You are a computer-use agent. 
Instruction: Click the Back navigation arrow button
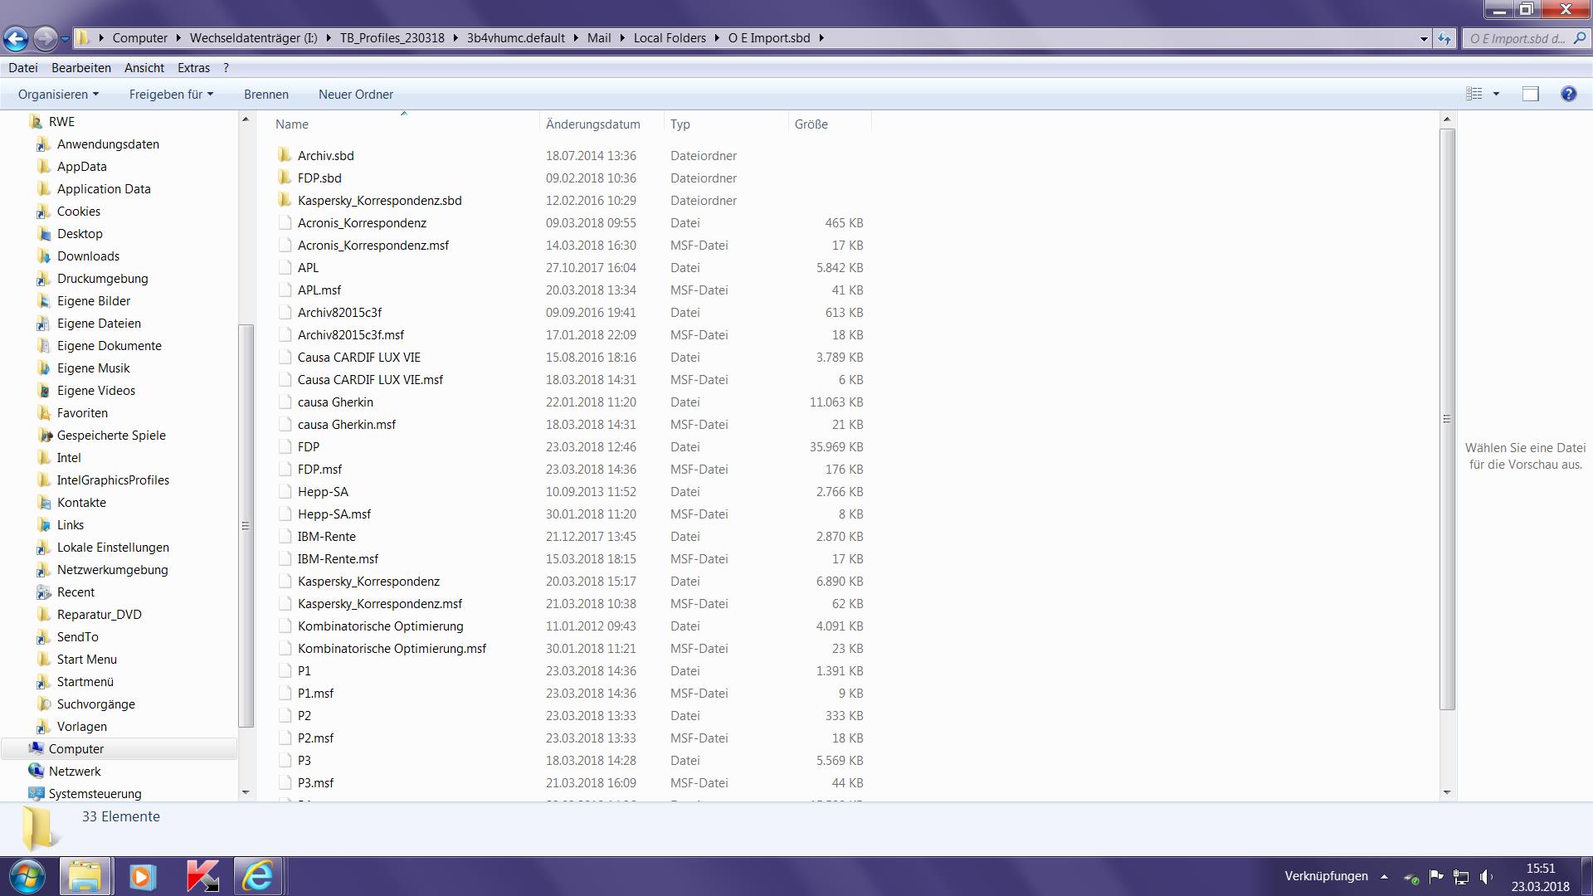click(16, 38)
